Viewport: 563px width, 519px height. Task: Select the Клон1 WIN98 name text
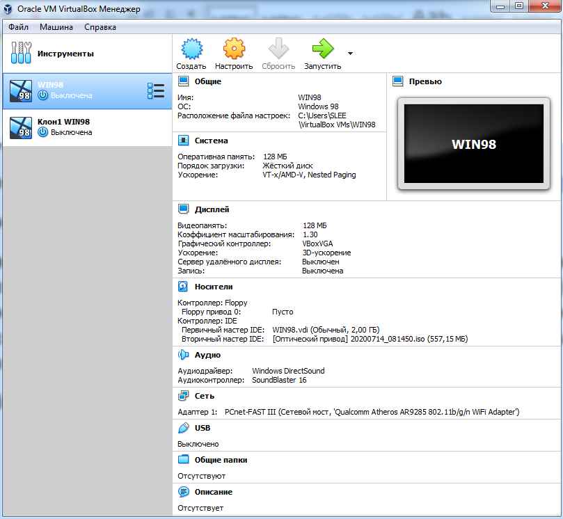[x=63, y=122]
